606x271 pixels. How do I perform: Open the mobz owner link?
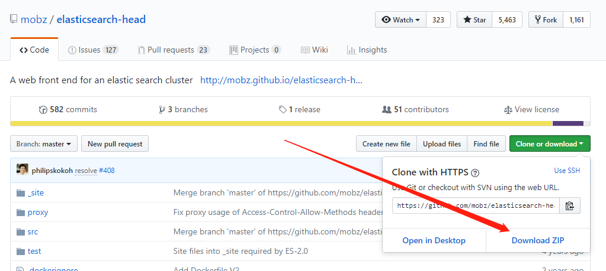click(34, 19)
